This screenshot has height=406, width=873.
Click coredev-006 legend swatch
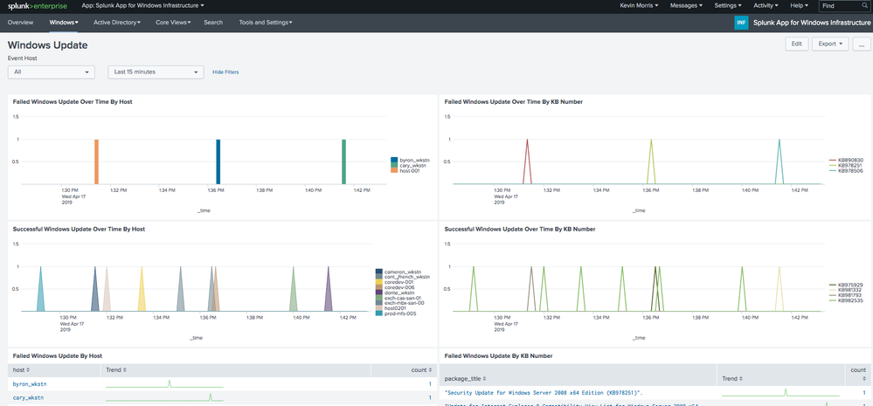coord(379,287)
